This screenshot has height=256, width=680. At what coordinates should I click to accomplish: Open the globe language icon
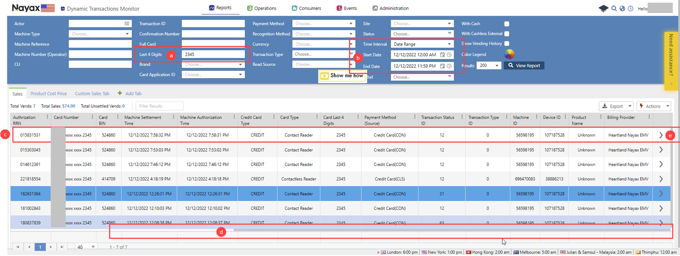click(622, 9)
